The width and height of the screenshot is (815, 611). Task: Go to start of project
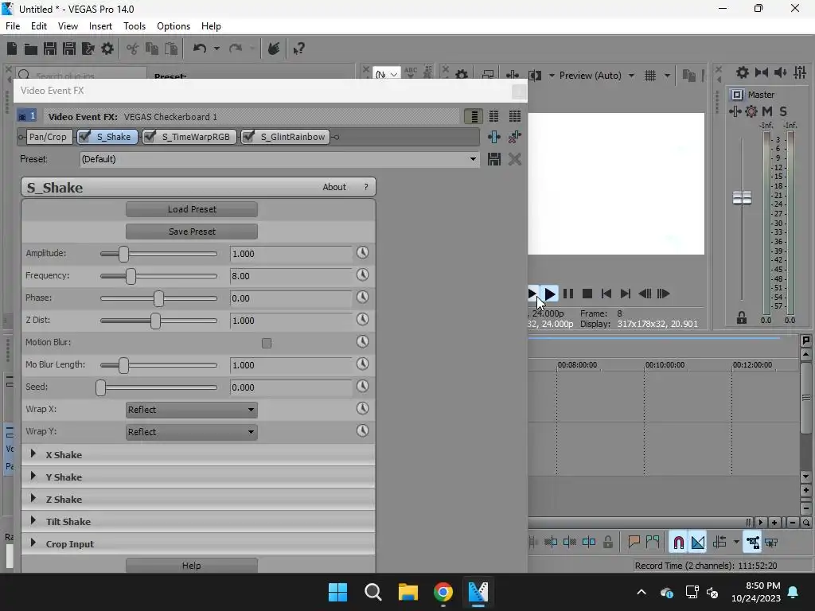click(x=606, y=294)
